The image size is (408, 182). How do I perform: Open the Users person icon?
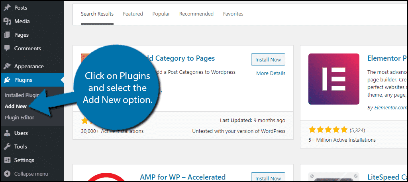[x=7, y=133]
